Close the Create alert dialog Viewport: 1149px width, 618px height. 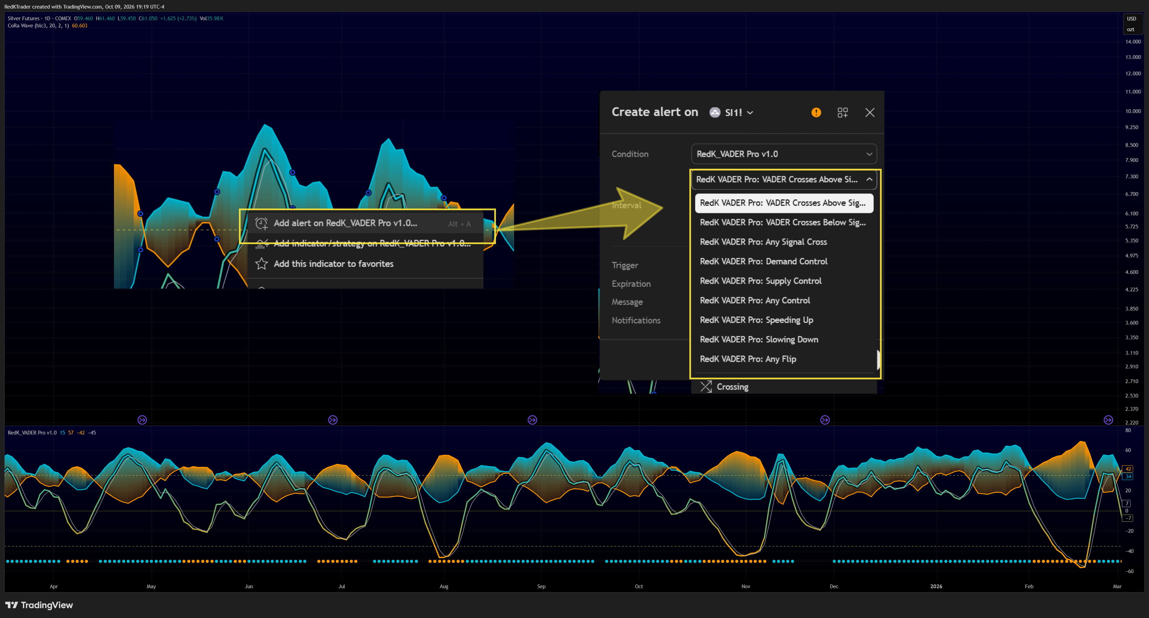pos(870,112)
